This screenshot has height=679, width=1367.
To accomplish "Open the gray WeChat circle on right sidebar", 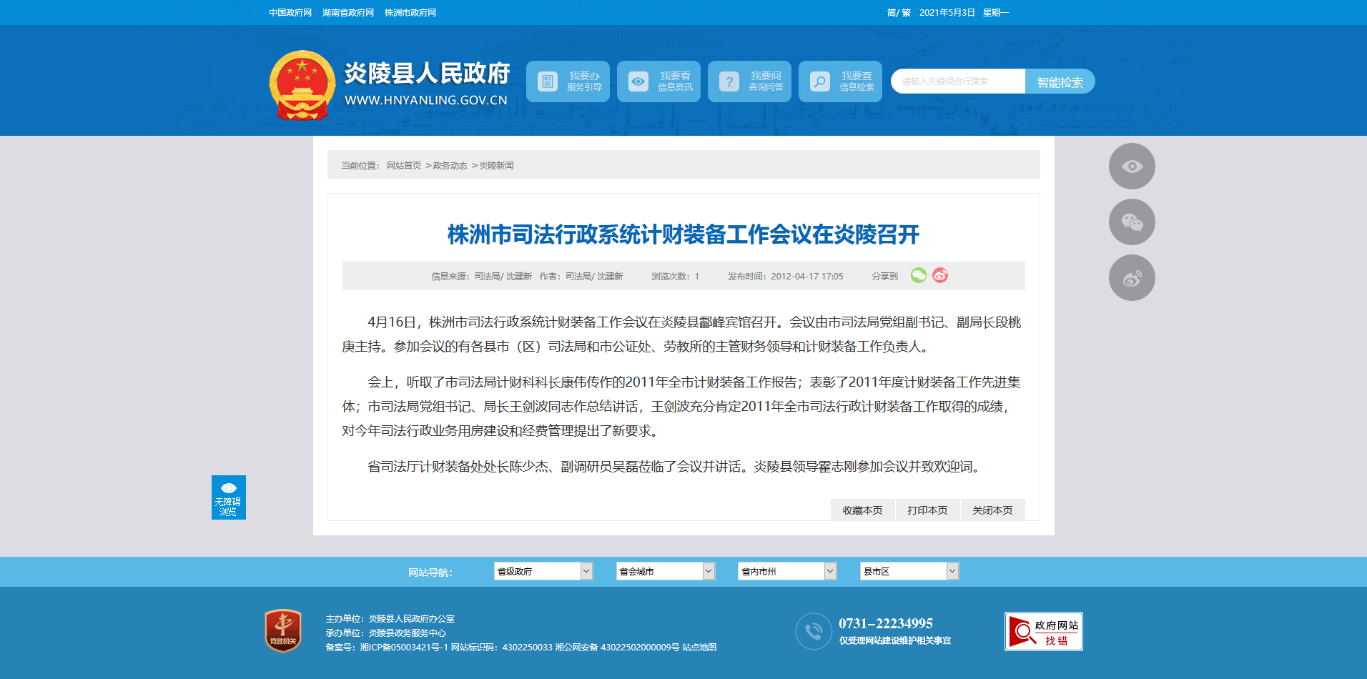I will (1131, 222).
